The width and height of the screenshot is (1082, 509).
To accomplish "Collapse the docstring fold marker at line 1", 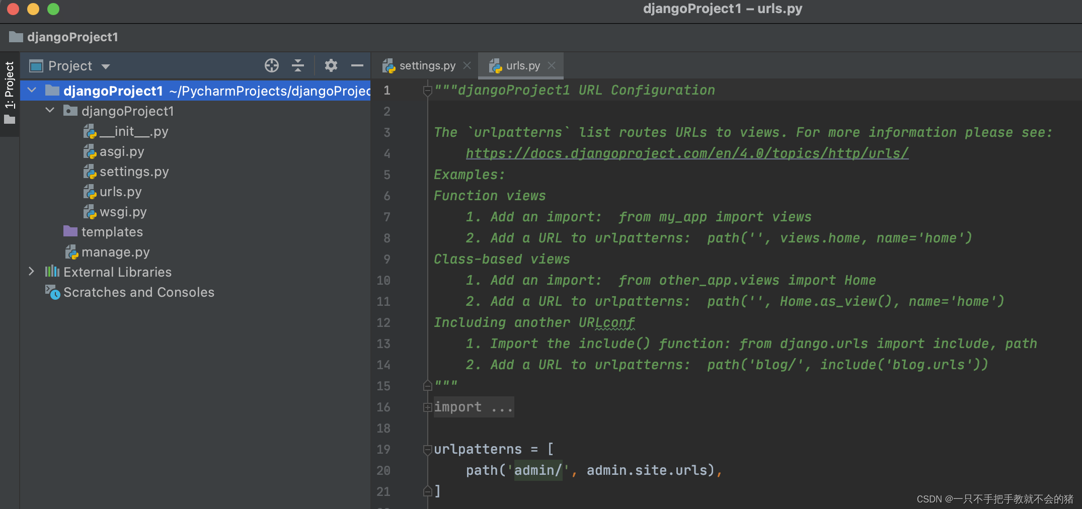I will point(428,91).
